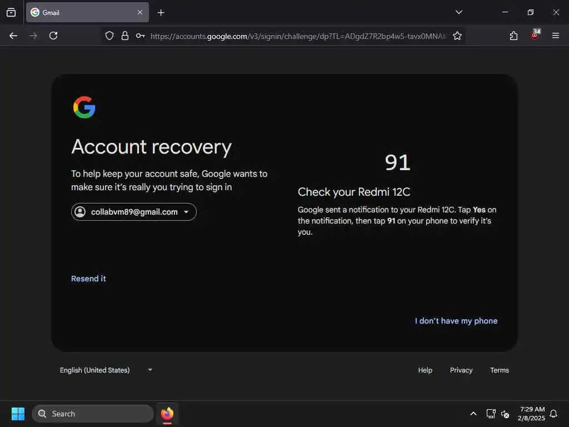Screen dimensions: 569x427
Task: Open the Privacy link
Action: (x=461, y=370)
